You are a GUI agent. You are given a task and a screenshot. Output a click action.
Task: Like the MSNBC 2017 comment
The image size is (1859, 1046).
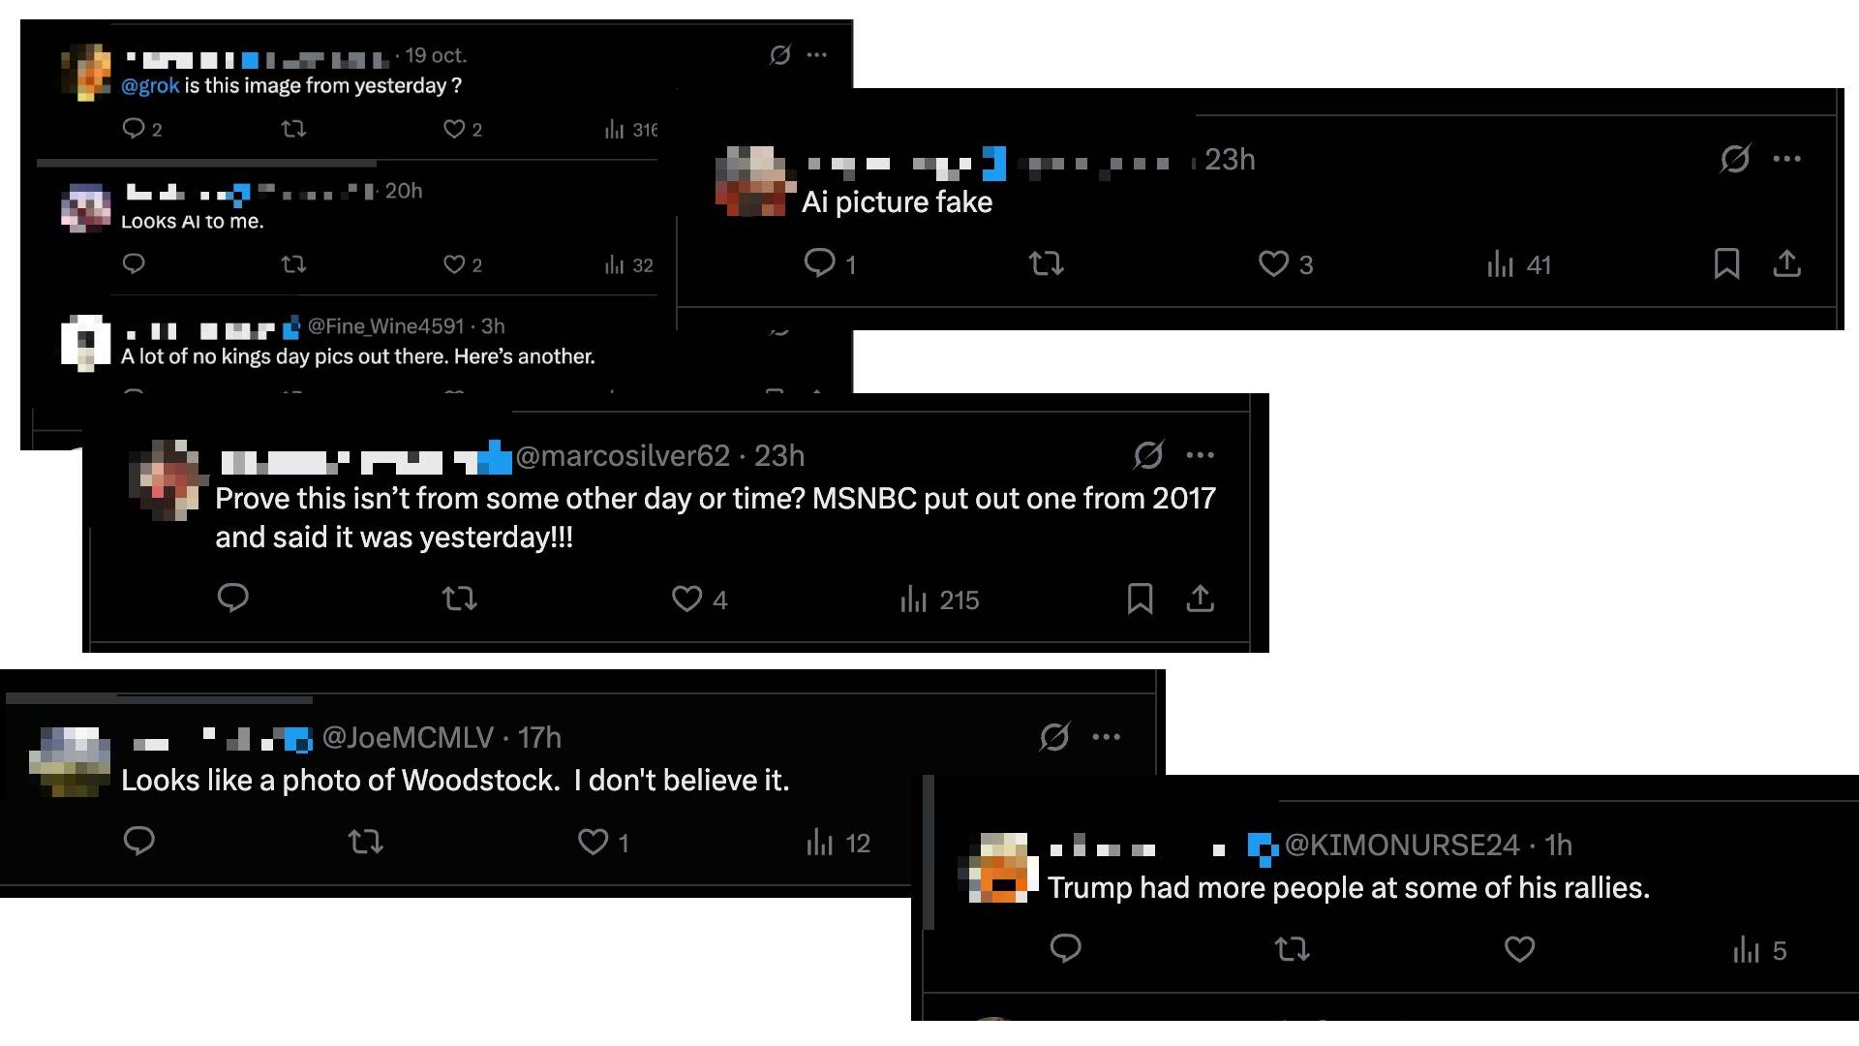tap(686, 599)
